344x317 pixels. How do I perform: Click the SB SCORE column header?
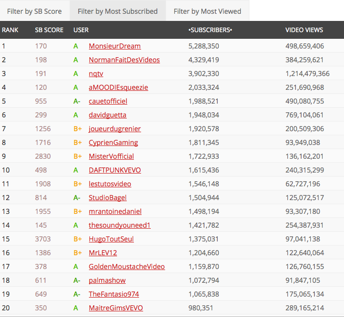pos(49,30)
